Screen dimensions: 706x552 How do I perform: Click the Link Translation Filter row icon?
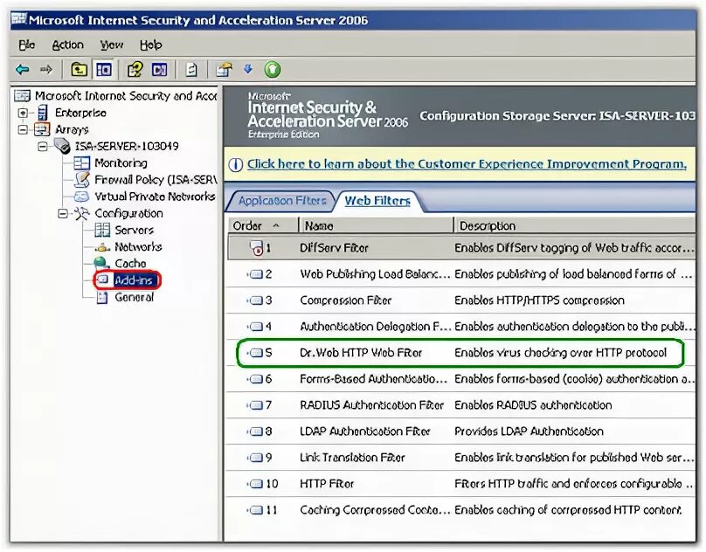[x=256, y=458]
